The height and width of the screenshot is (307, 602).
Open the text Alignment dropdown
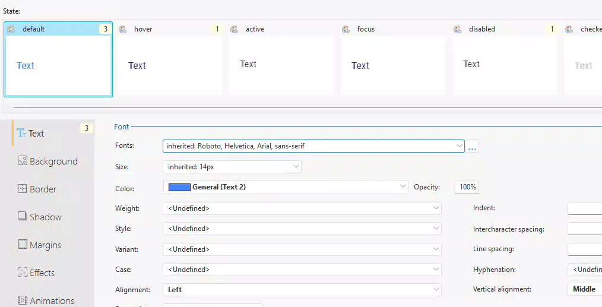coord(436,290)
